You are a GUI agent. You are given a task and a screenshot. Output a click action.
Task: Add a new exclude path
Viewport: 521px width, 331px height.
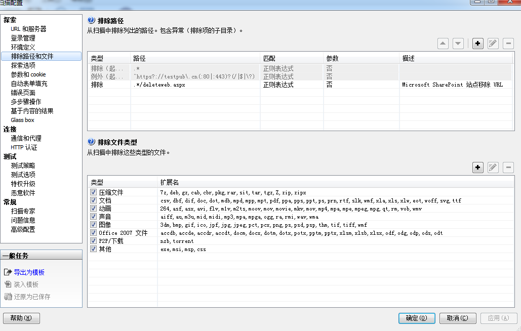coord(478,44)
